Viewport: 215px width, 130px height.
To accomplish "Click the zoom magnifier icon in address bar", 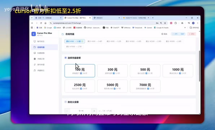I will (161, 23).
